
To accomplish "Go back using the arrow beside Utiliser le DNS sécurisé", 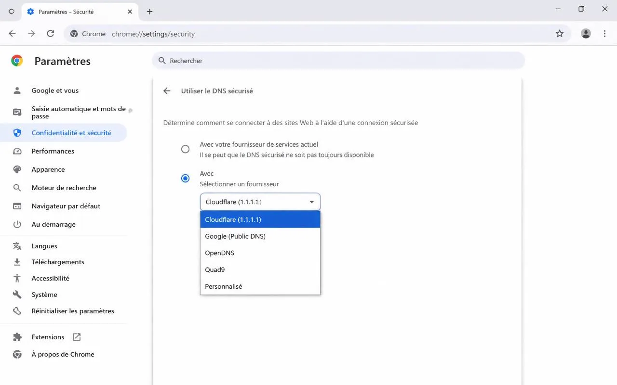I will (x=167, y=91).
